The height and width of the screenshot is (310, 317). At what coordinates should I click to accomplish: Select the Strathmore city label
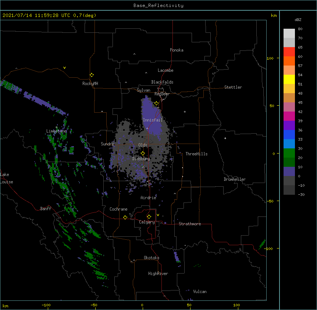point(190,224)
